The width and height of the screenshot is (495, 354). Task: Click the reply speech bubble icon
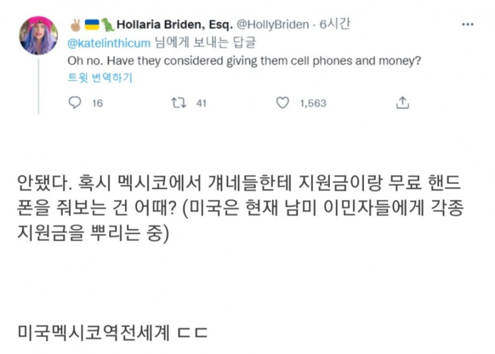pos(75,103)
